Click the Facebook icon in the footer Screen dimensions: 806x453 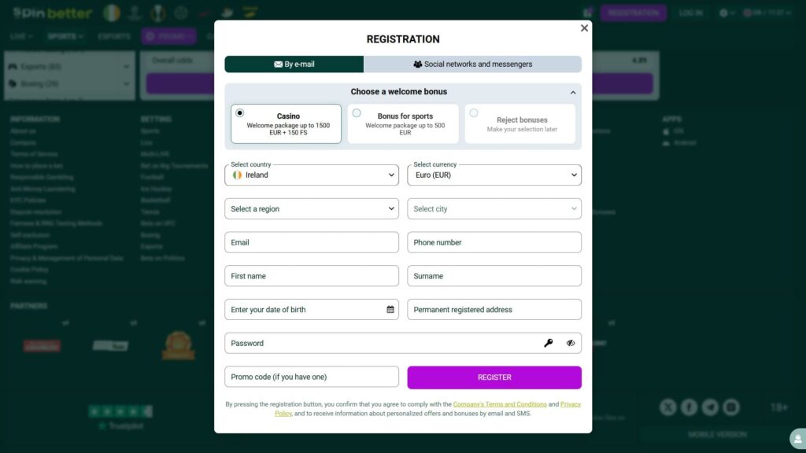689,407
